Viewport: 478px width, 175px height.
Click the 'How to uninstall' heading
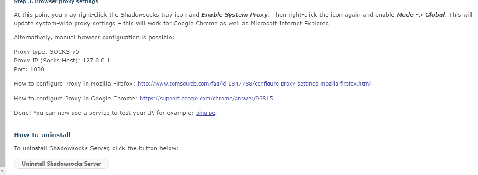[42, 135]
